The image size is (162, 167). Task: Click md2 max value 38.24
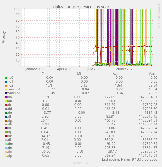click(x=153, y=85)
